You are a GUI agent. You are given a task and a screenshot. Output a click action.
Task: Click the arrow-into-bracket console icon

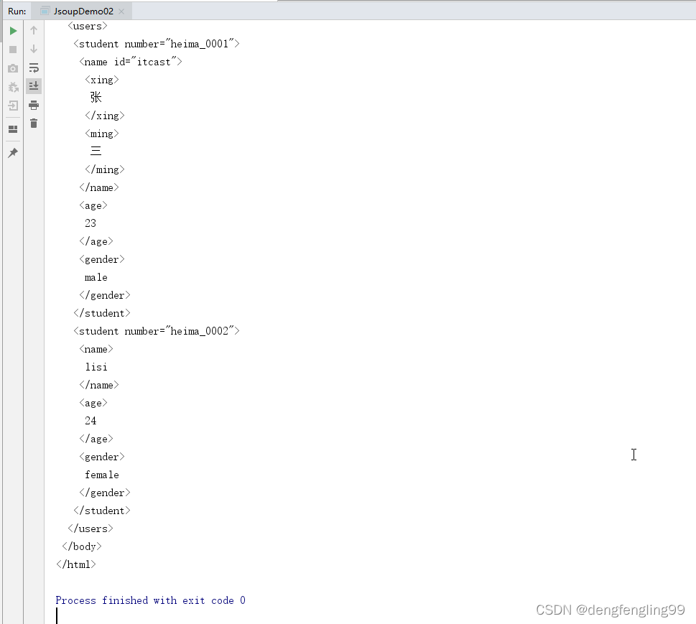coord(13,105)
